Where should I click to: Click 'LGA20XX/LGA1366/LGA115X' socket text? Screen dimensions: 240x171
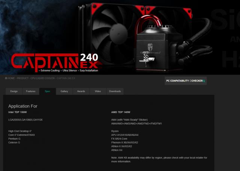click(25, 120)
